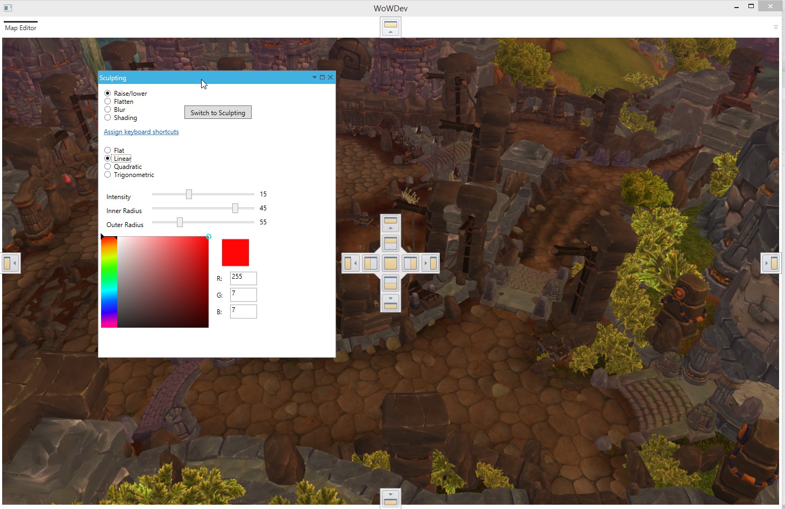Click the "Sculpting" panel title text
This screenshot has height=509, width=785.
(x=113, y=78)
